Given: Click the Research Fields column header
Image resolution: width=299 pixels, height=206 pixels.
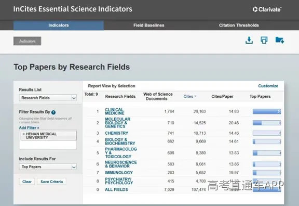Looking at the screenshot, I should 120,97.
